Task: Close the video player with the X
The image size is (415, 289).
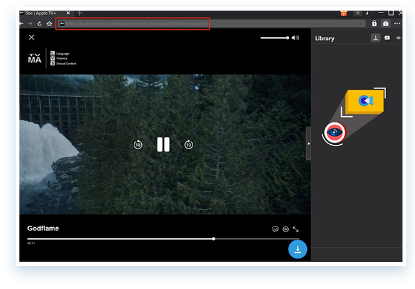Action: (31, 37)
